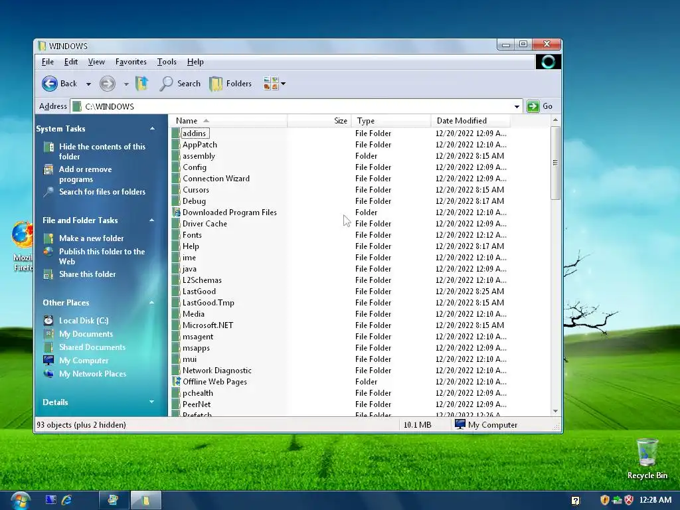Viewport: 680px width, 510px height.
Task: Select the Driver Cache folder
Action: 205,224
